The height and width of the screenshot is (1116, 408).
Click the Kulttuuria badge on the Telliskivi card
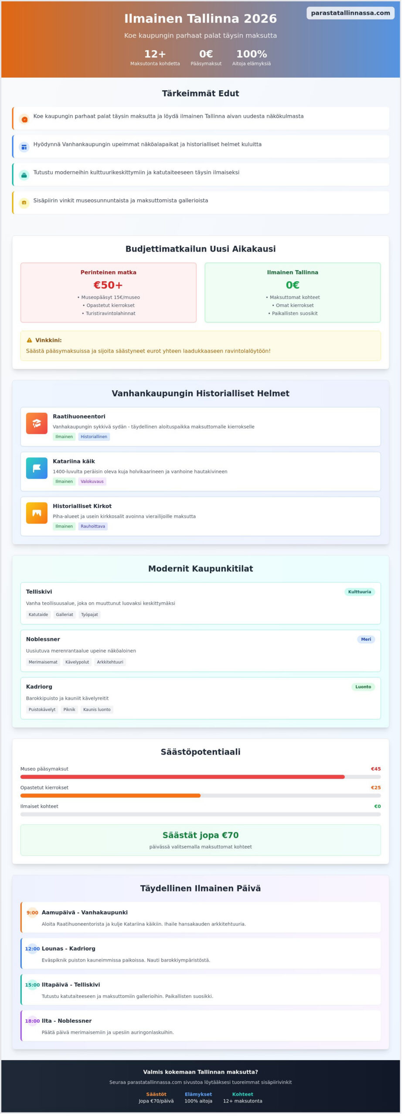360,592
